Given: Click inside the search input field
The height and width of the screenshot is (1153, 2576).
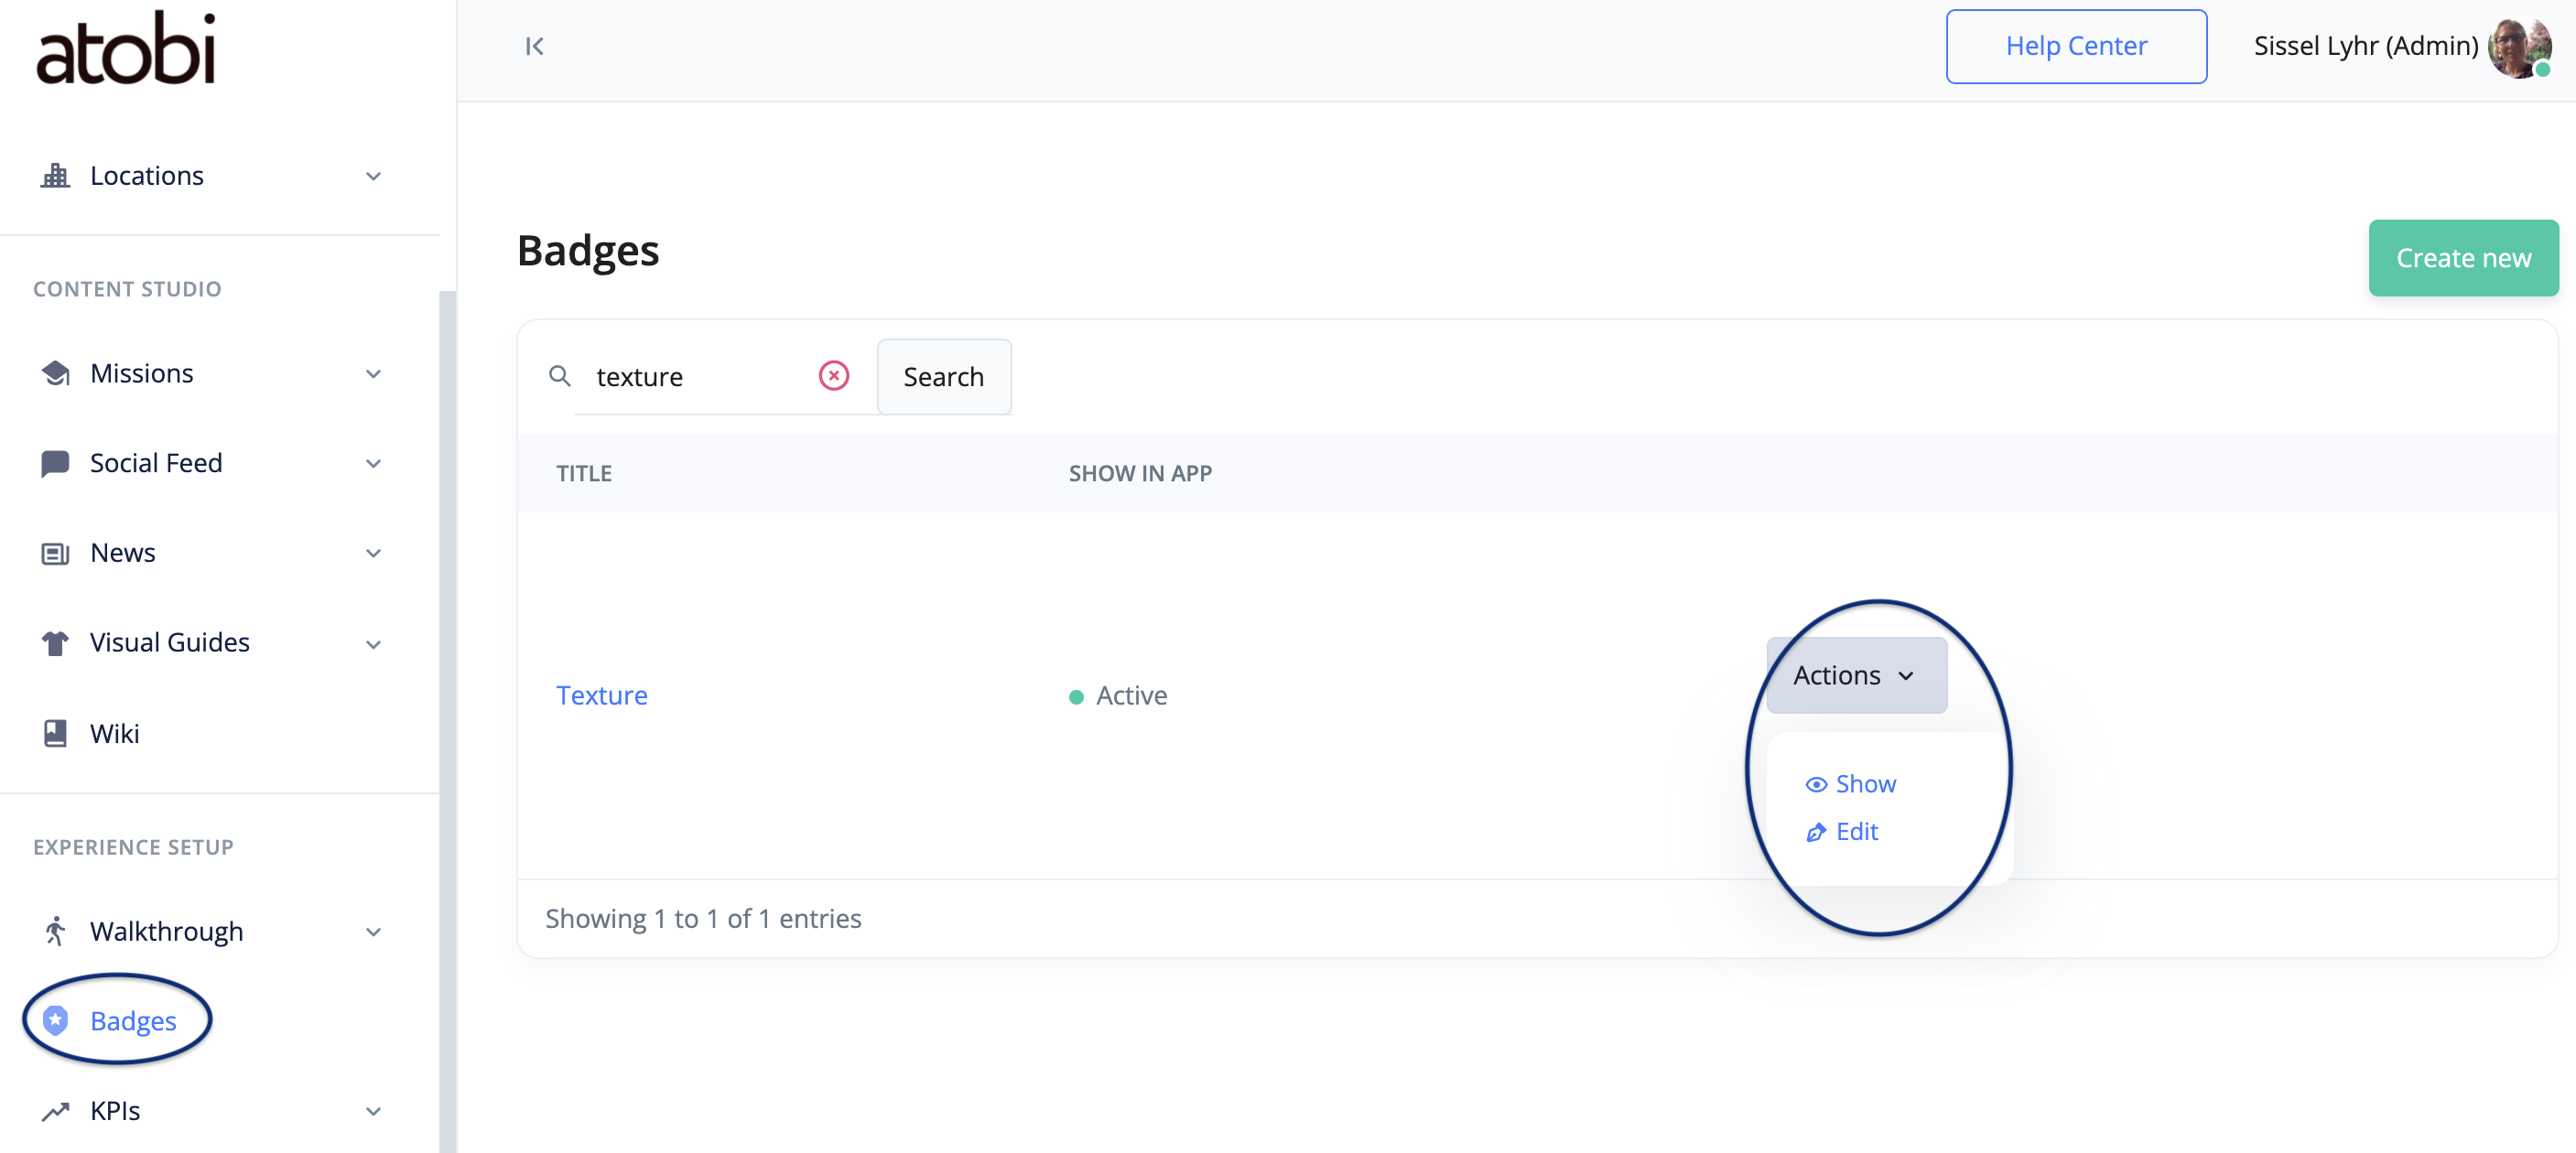Looking at the screenshot, I should click(x=700, y=376).
